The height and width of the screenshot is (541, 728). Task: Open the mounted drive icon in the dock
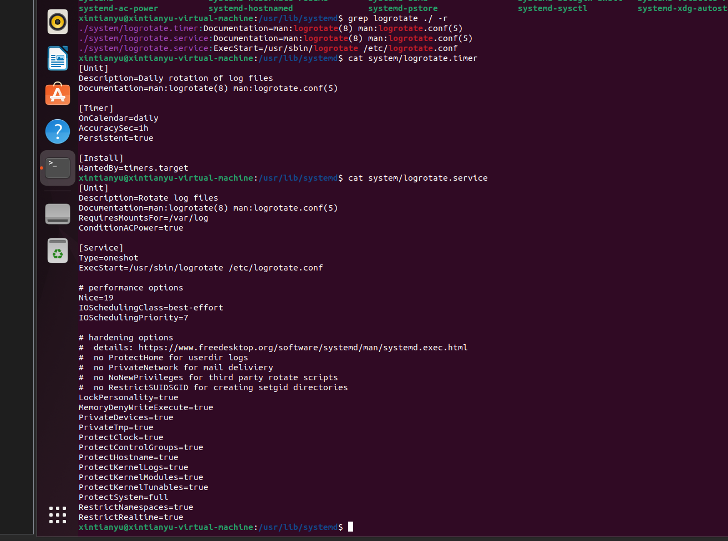point(57,213)
